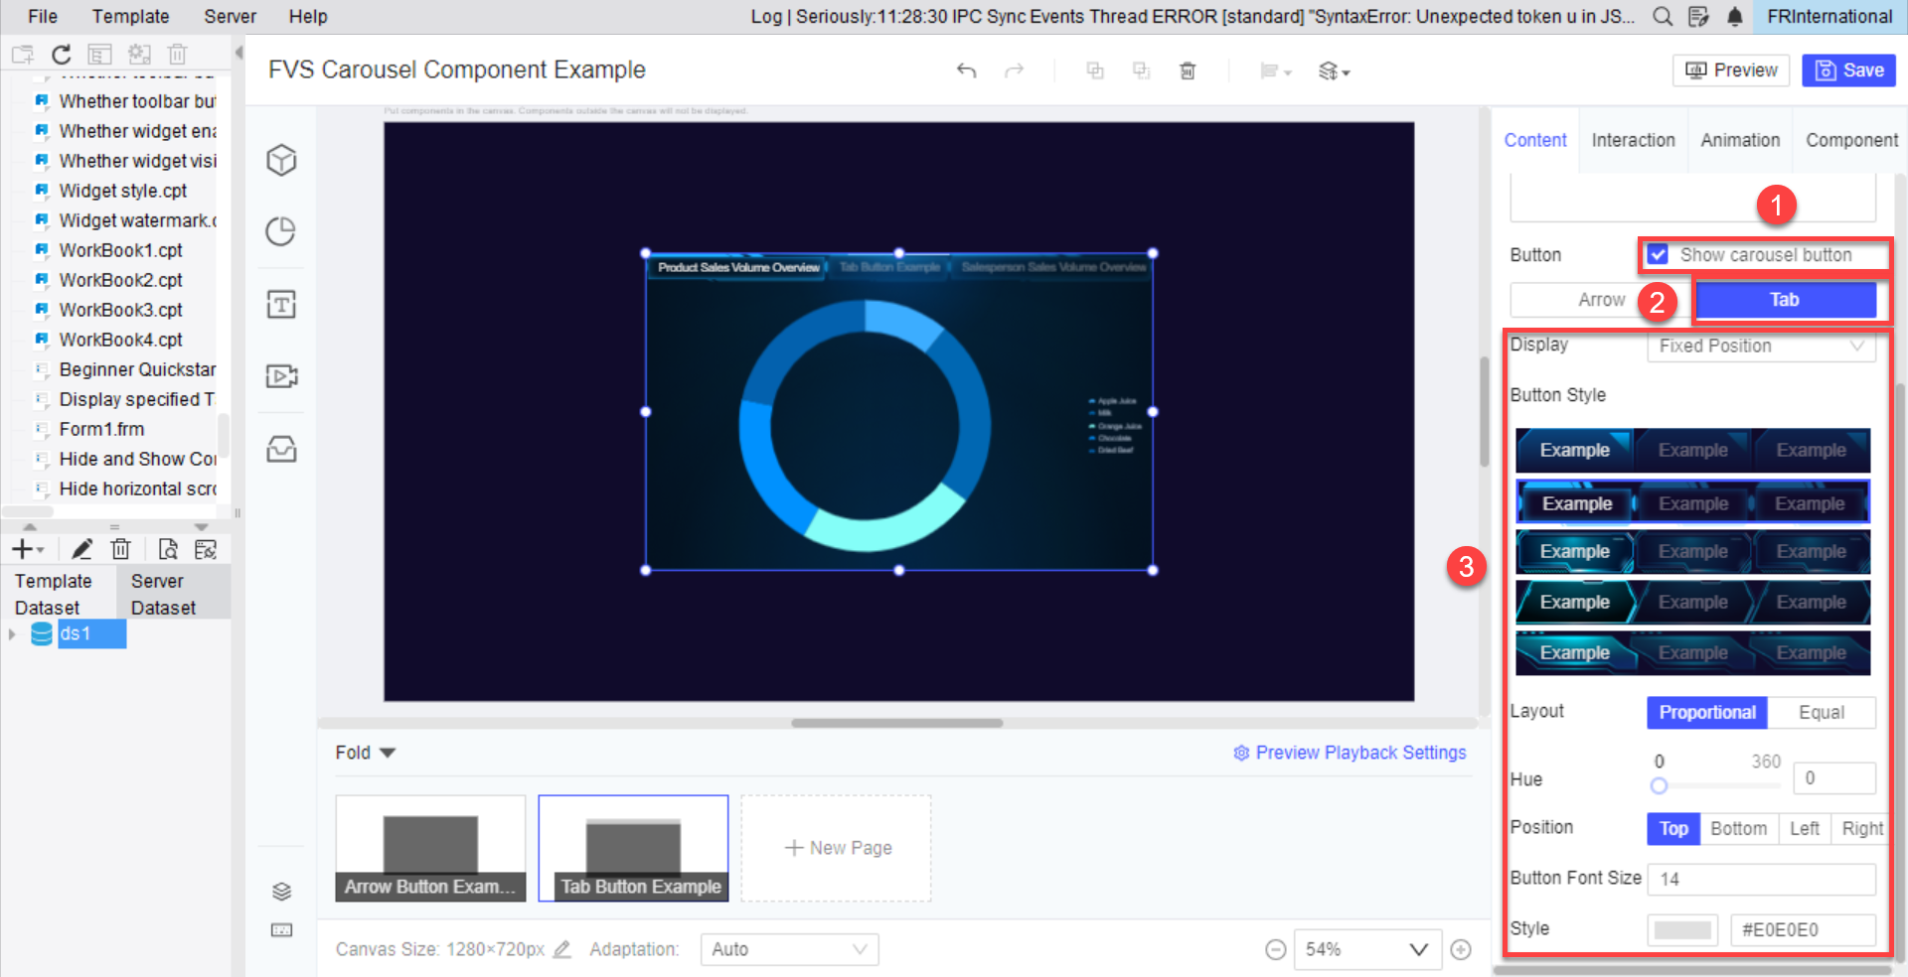This screenshot has width=1908, height=977.
Task: Open the text component panel
Action: [281, 305]
